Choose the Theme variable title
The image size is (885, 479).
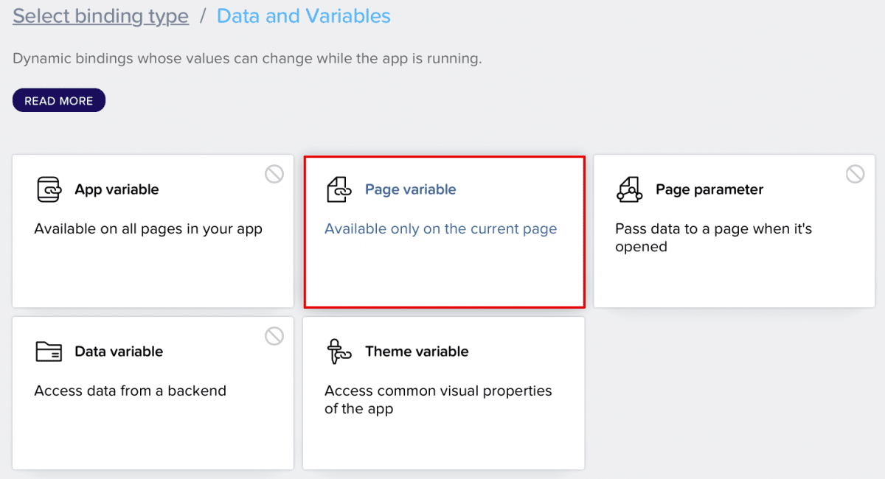[417, 352]
